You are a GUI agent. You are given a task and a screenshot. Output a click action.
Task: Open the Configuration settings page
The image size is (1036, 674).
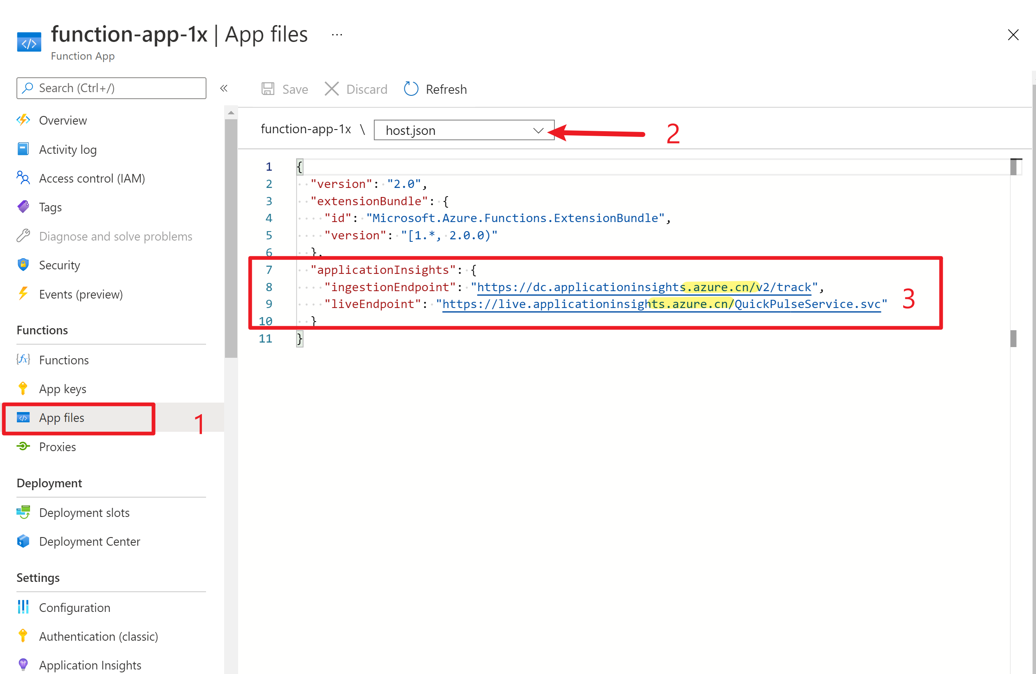[74, 607]
